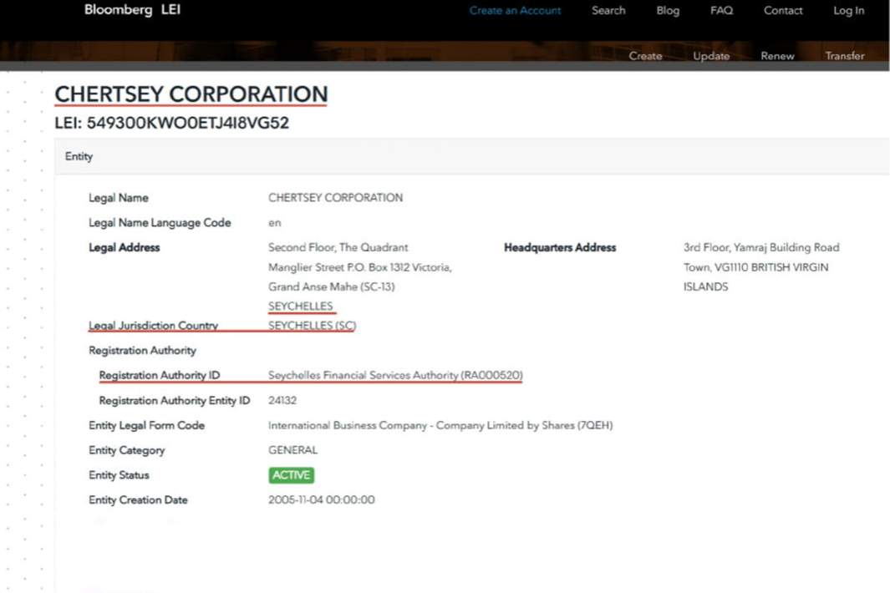Collapse the Entity section header
Image resolution: width=890 pixels, height=593 pixels.
pos(79,156)
